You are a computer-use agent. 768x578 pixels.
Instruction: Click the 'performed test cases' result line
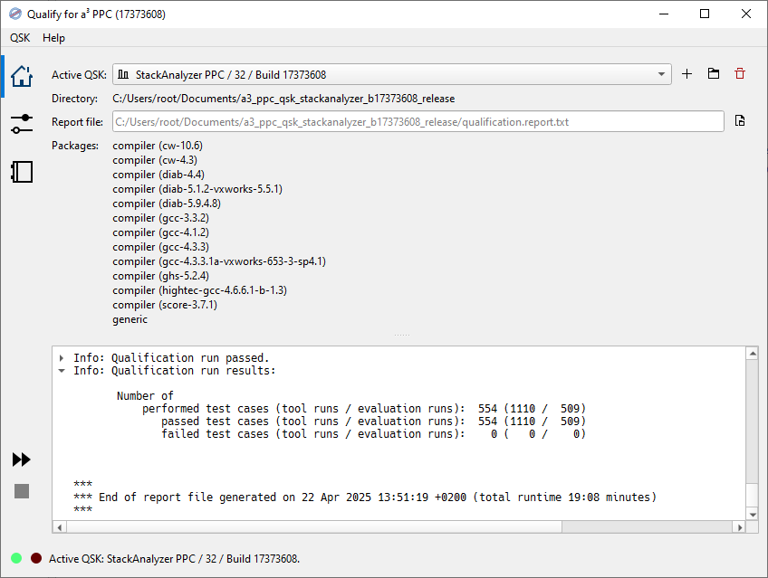(x=364, y=408)
